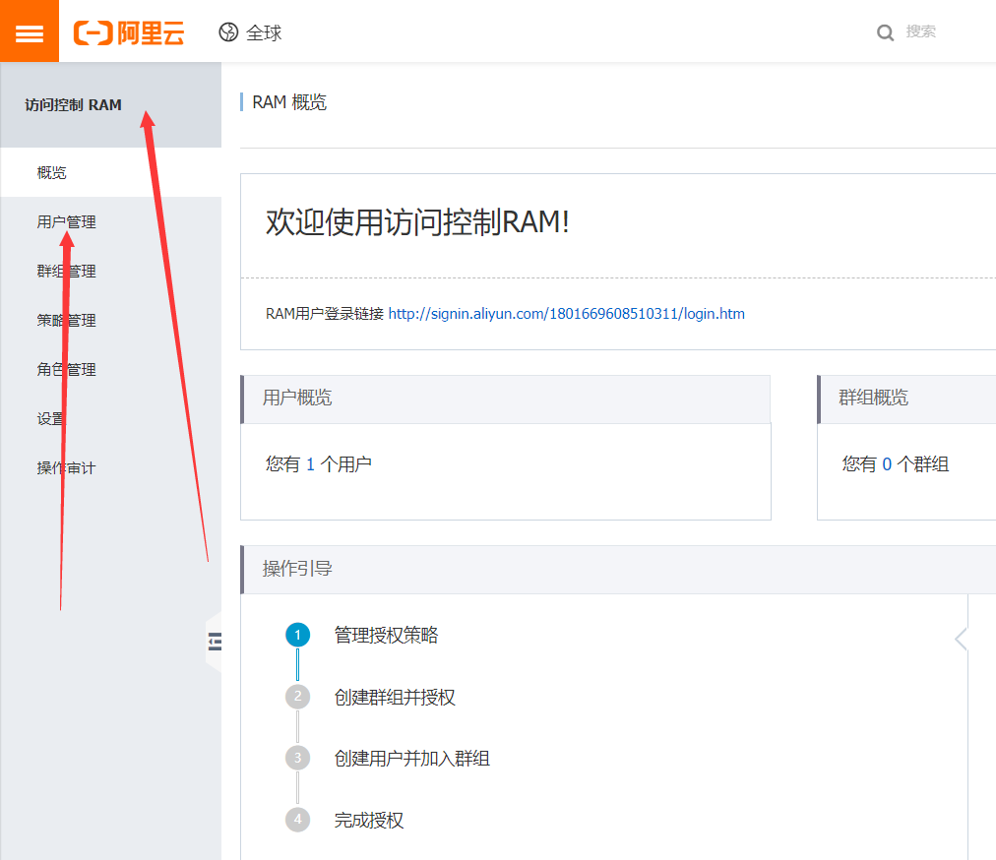Image resolution: width=996 pixels, height=860 pixels.
Task: Open 策略管理 in the sidebar
Action: (65, 320)
